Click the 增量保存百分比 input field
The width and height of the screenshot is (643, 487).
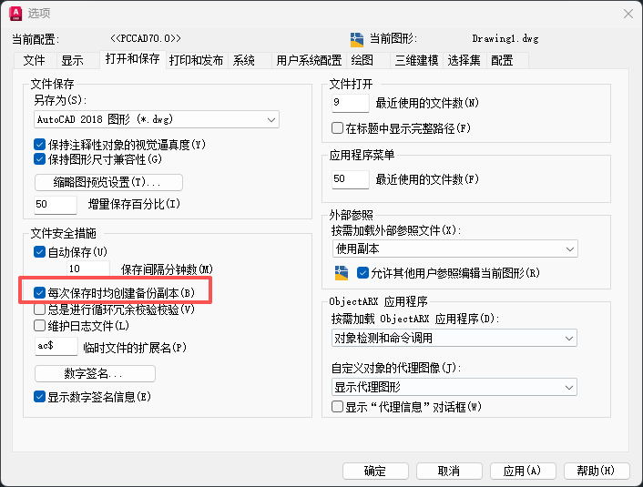[x=56, y=205]
